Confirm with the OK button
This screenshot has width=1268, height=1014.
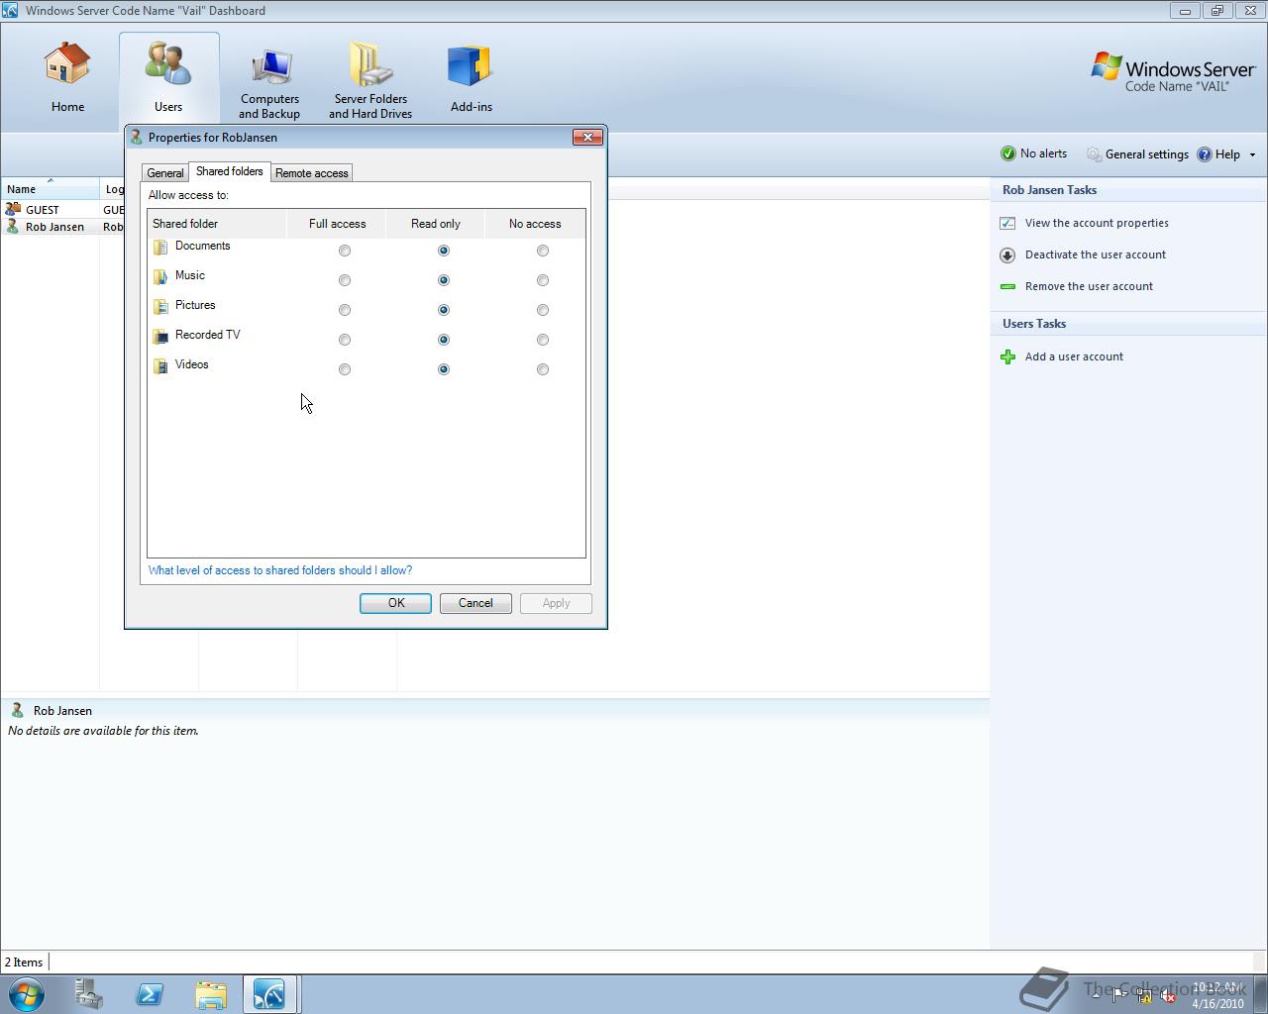395,603
